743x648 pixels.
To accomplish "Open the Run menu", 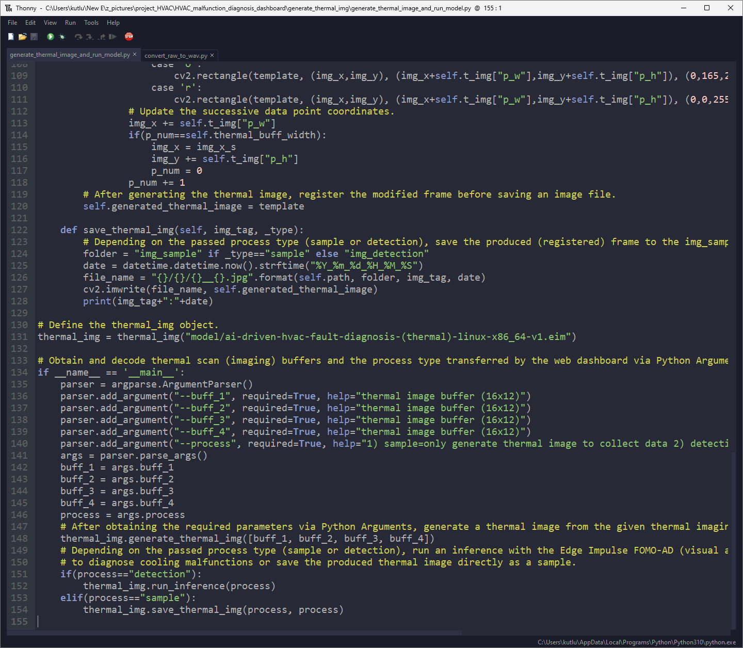I will pos(70,23).
